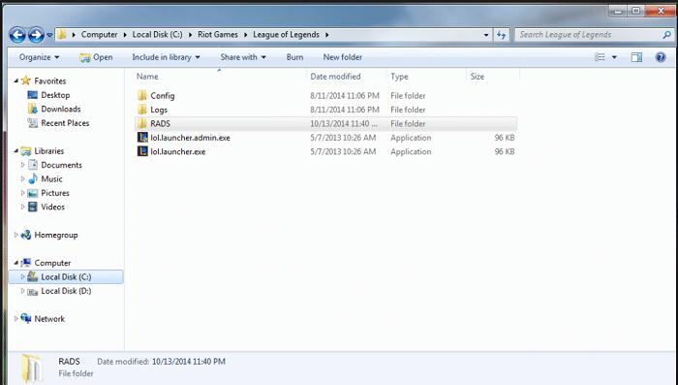Click the search magnifier icon
Image resolution: width=678 pixels, height=385 pixels.
[667, 35]
